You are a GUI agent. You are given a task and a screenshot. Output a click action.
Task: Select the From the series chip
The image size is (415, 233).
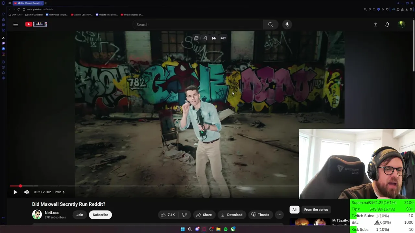point(316,209)
